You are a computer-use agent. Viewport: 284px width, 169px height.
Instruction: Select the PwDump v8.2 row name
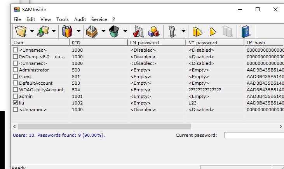[x=42, y=57]
